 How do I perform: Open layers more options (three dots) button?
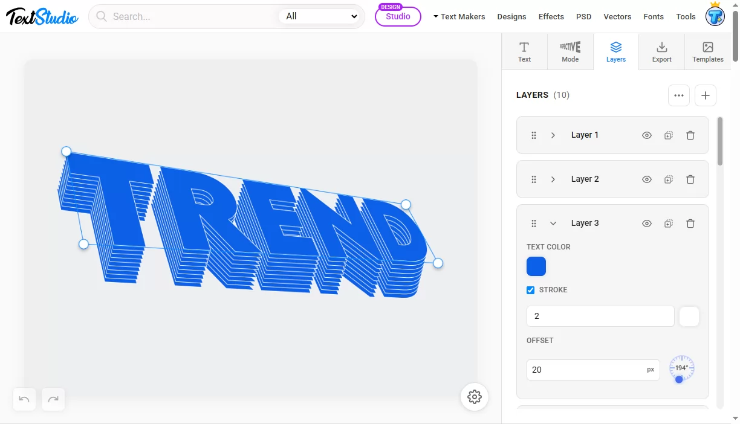(x=679, y=95)
